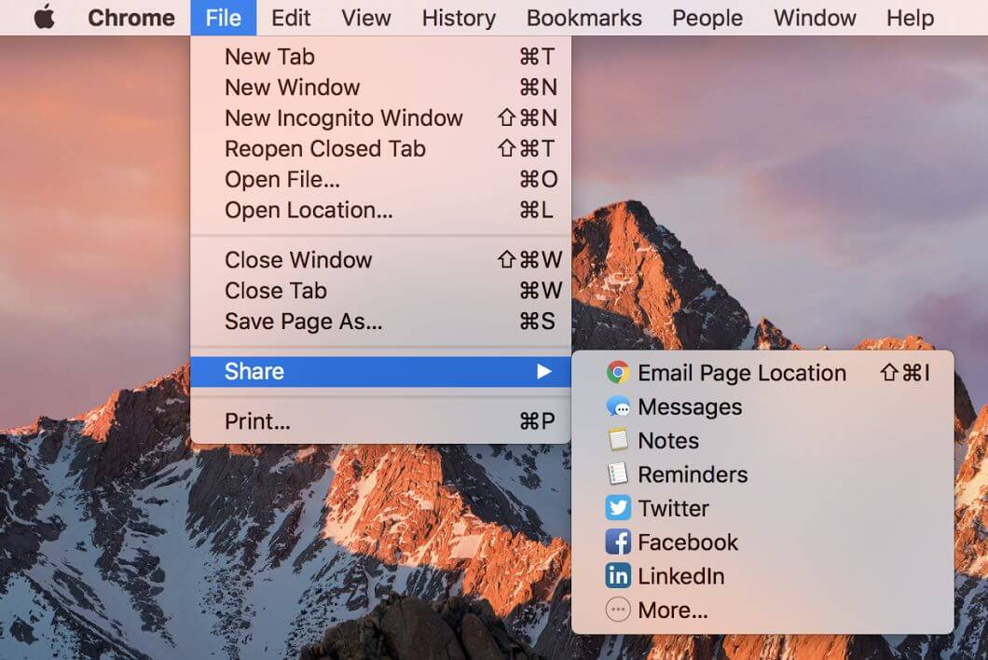This screenshot has height=660, width=988.
Task: Click the yellow Notes icon
Action: [x=617, y=441]
